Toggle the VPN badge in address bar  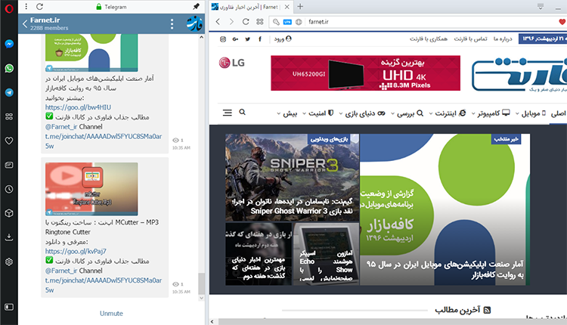pyautogui.click(x=287, y=22)
